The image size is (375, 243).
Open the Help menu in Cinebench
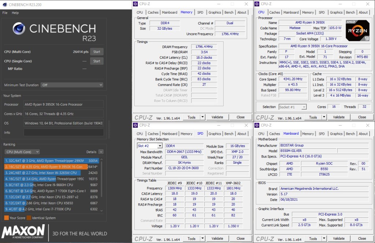click(15, 13)
